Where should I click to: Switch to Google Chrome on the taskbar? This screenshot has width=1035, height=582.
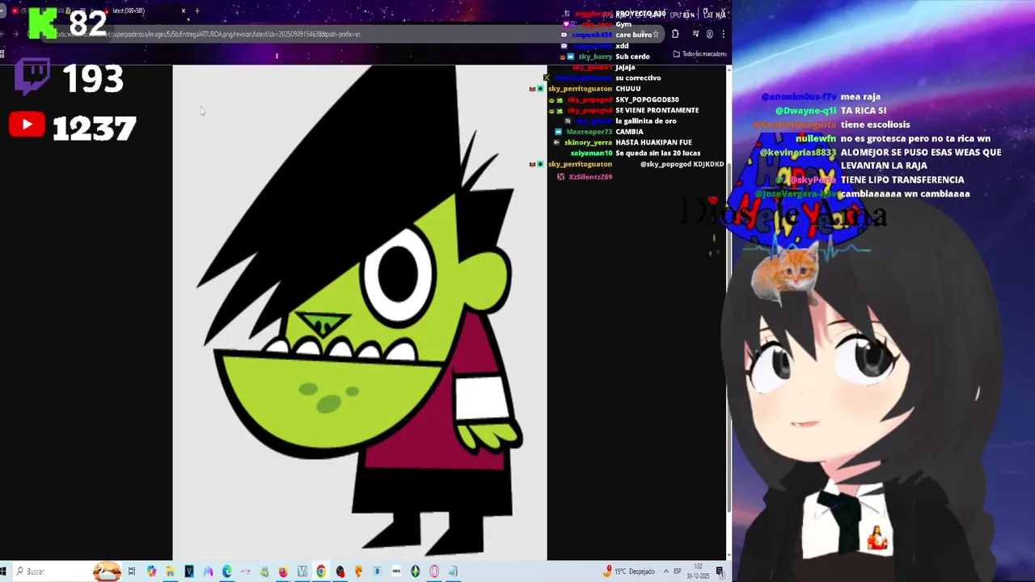(x=321, y=571)
